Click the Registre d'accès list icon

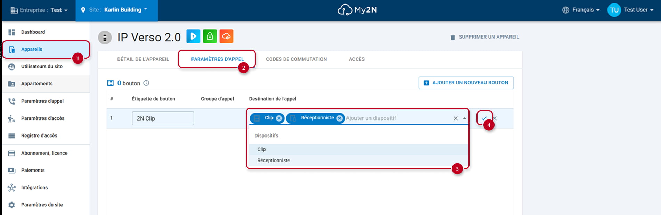(x=11, y=136)
